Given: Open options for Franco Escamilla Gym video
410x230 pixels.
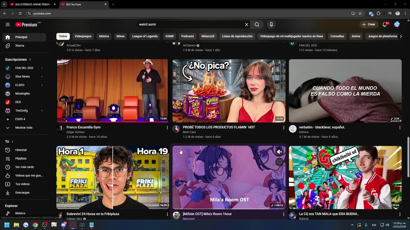Looking at the screenshot, I should (167, 127).
